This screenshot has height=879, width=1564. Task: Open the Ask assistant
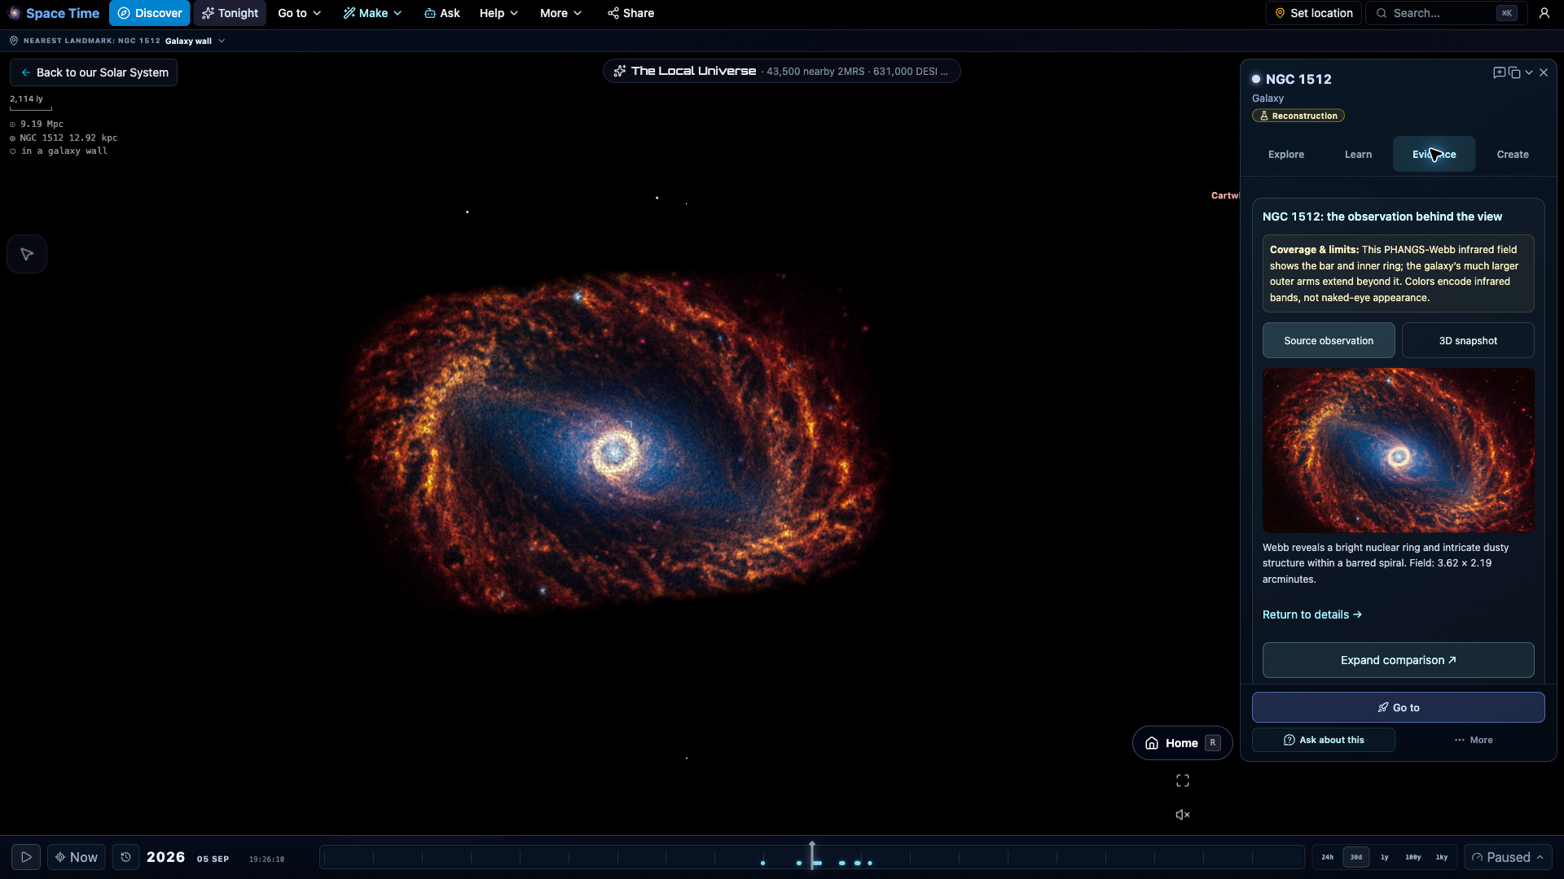click(x=442, y=13)
